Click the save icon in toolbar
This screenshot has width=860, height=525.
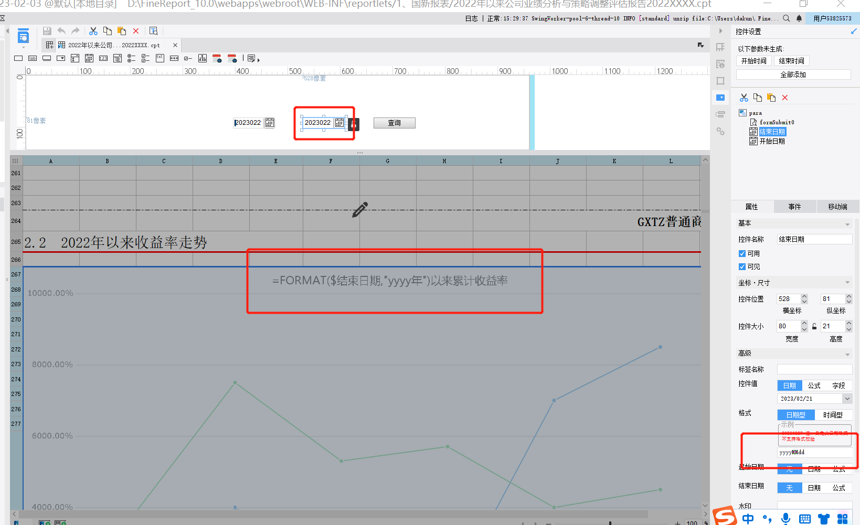[47, 31]
